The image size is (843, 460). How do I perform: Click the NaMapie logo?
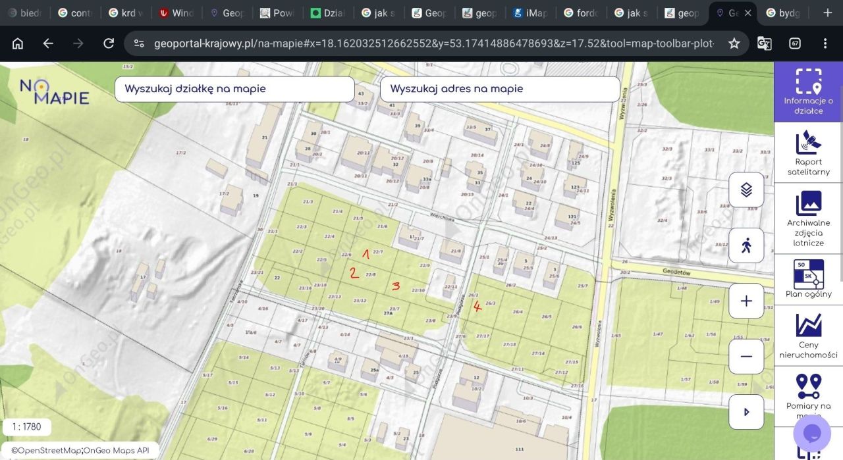(x=54, y=92)
